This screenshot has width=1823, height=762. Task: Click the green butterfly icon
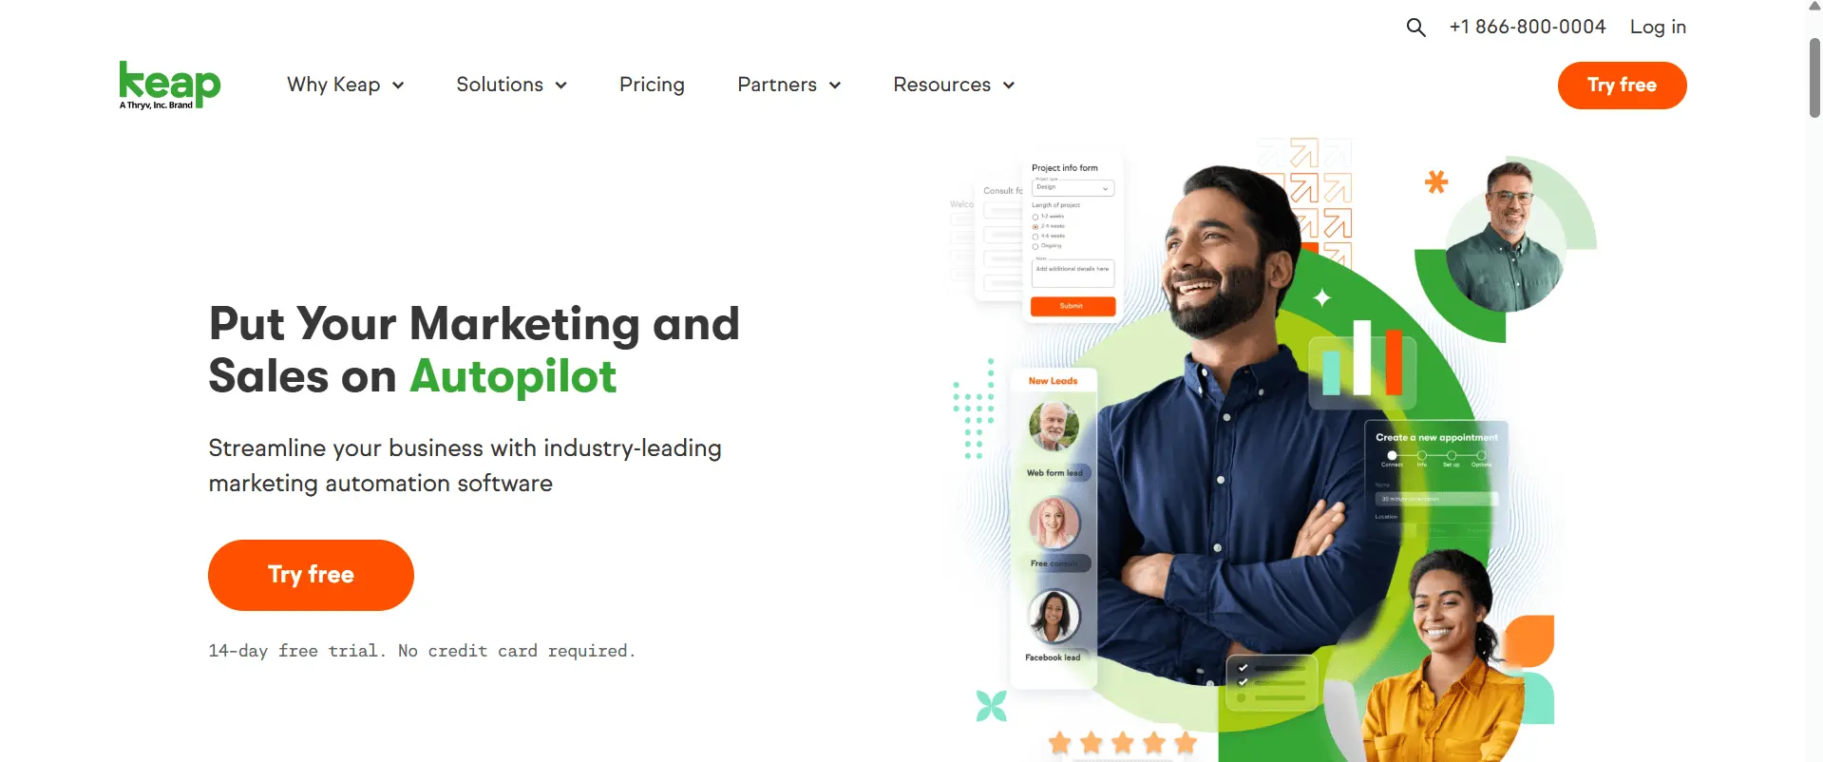pos(991,706)
